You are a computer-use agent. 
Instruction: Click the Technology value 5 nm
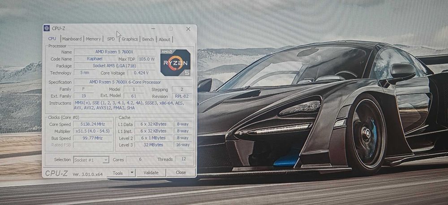point(85,73)
